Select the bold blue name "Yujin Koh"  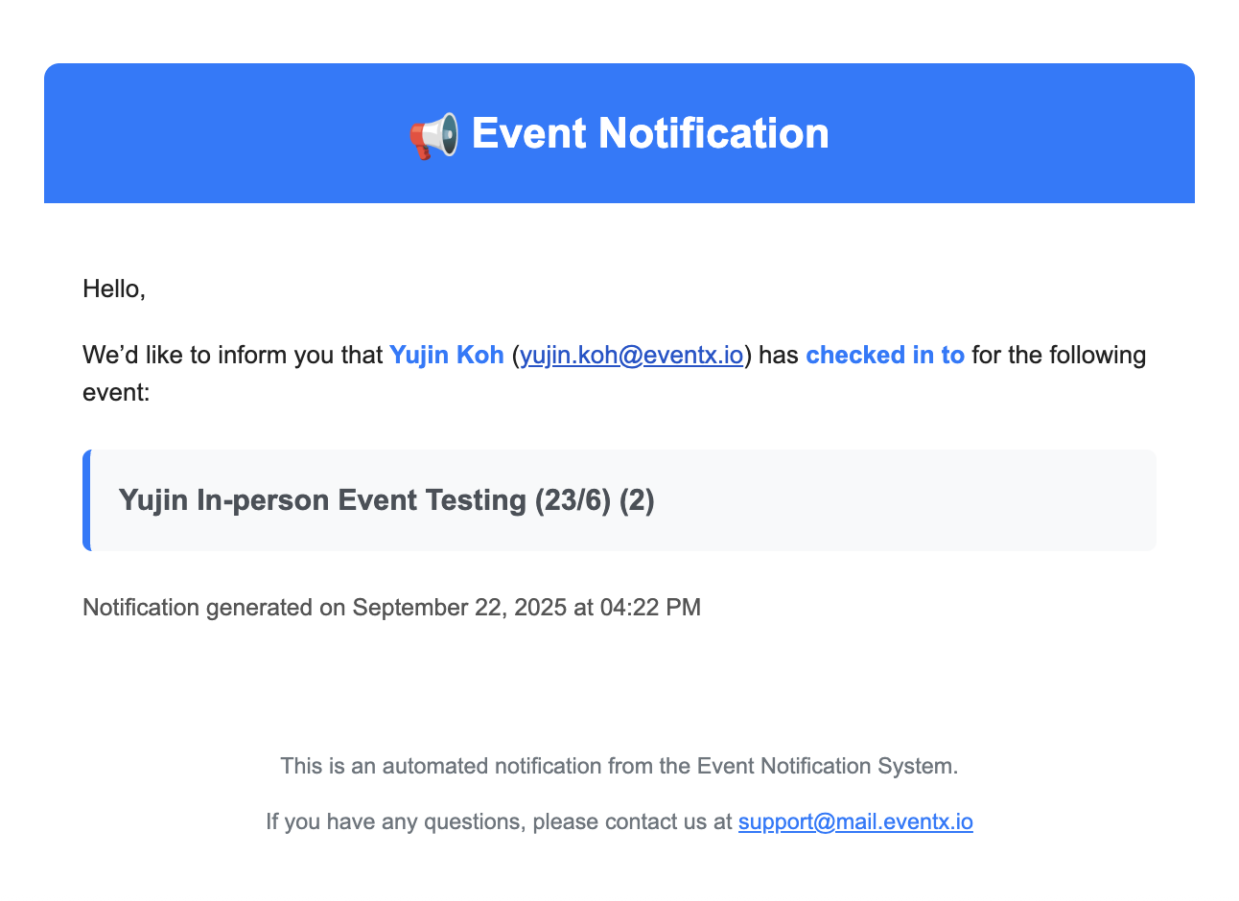[446, 356]
